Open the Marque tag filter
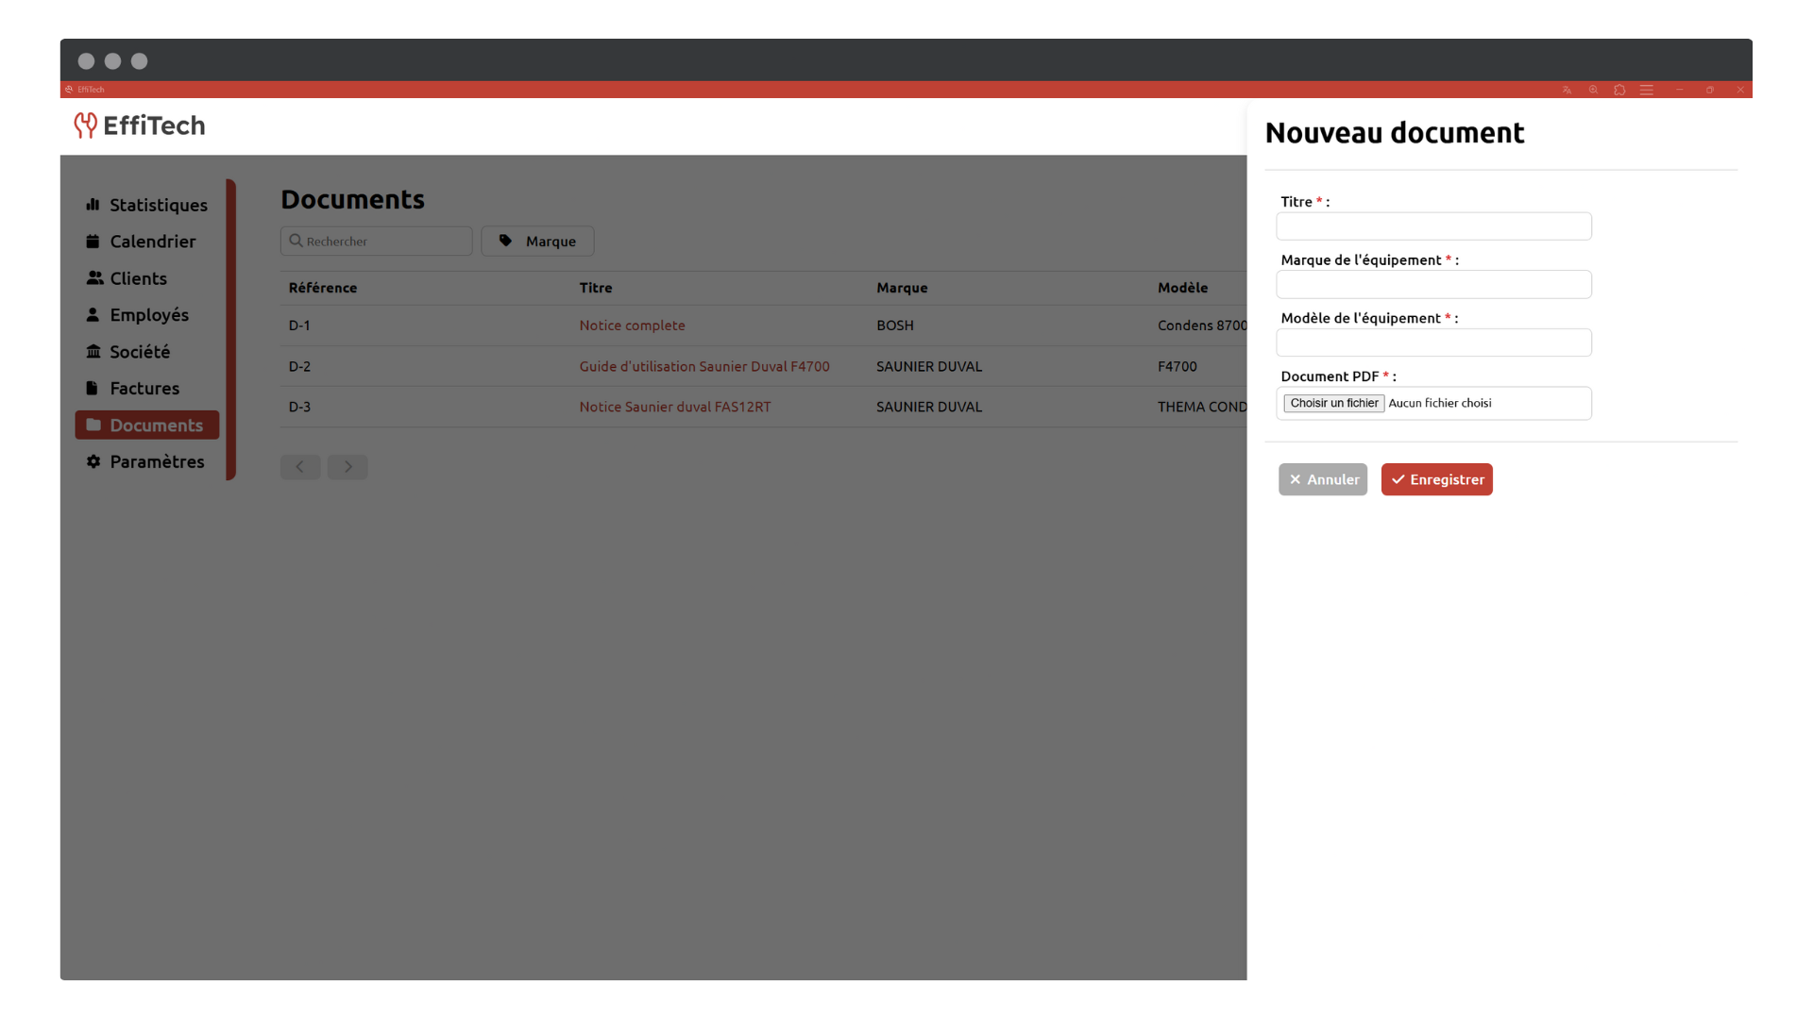 point(537,242)
